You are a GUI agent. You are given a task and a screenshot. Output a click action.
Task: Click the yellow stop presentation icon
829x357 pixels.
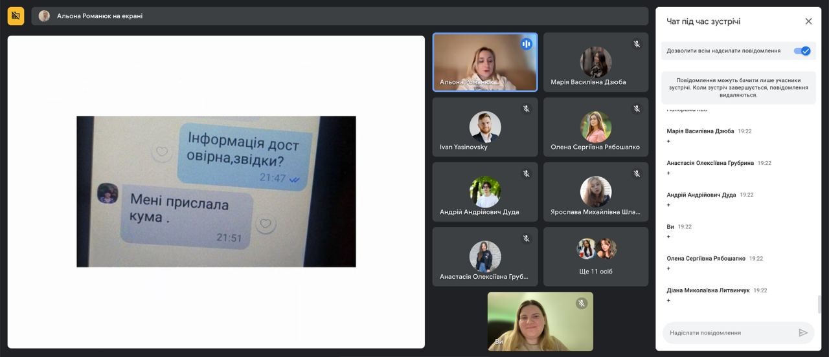coord(16,16)
